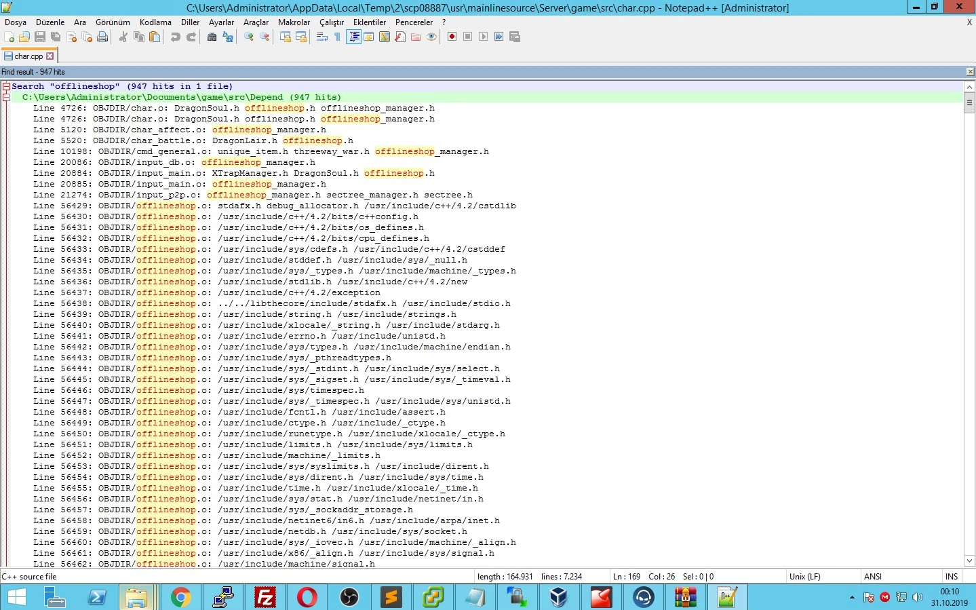
Task: Collapse the Depend file results node
Action: pos(6,97)
